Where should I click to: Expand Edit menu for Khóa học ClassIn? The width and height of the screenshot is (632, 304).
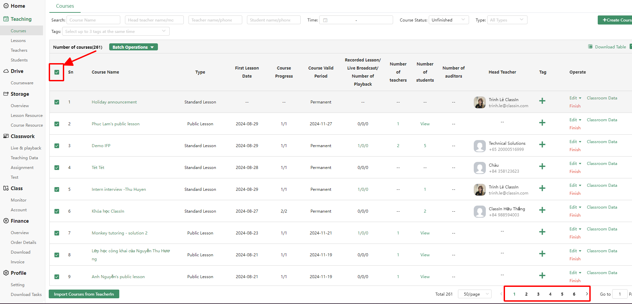tap(575, 207)
